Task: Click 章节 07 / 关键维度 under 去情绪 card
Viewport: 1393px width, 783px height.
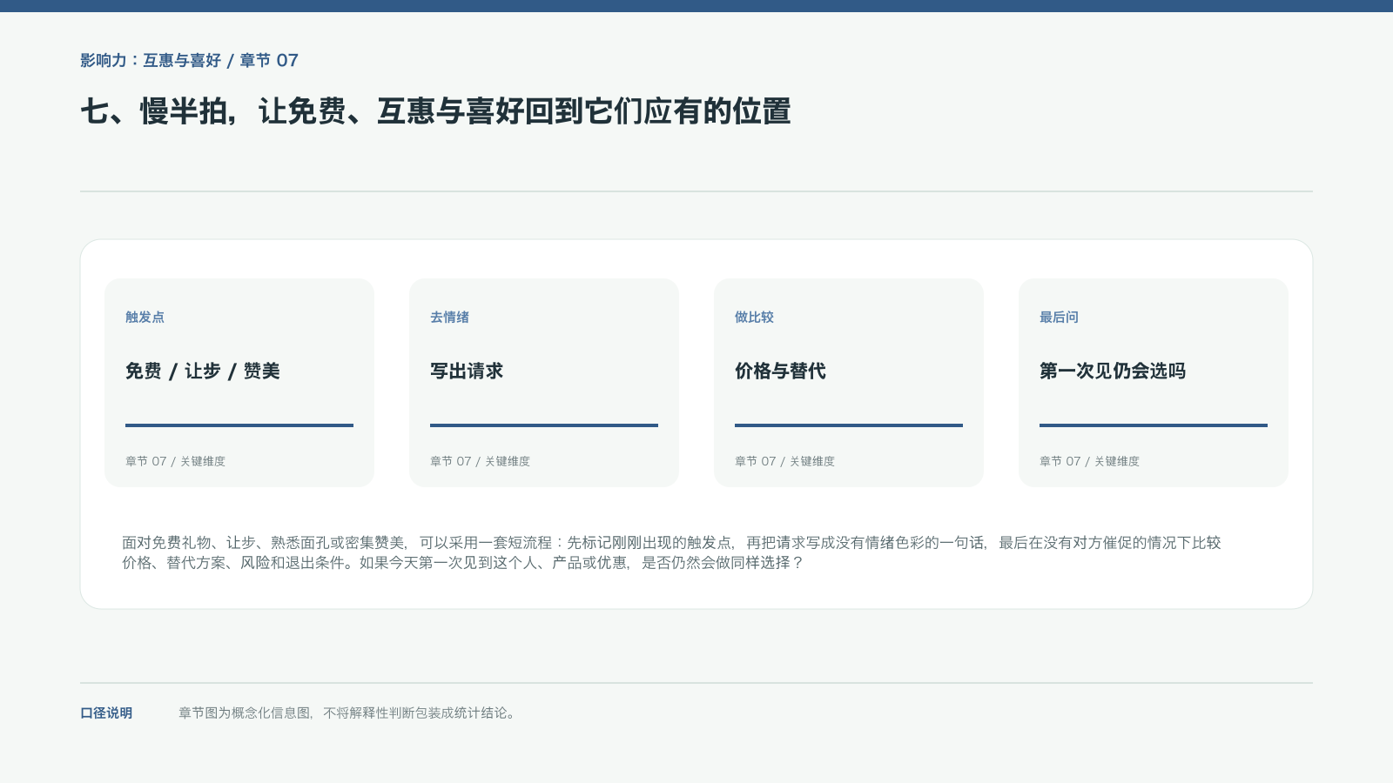Action: pos(480,461)
